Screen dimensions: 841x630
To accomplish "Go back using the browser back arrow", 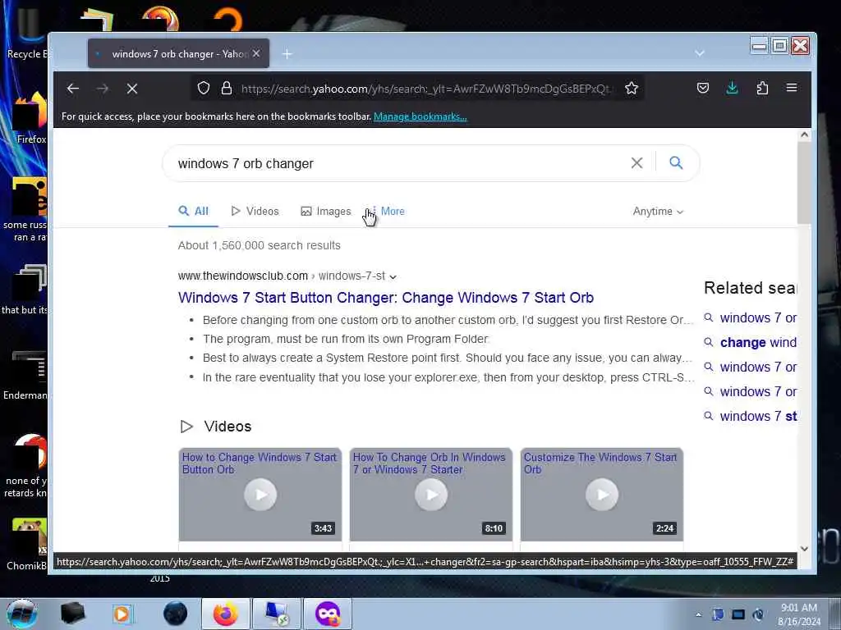I will point(73,89).
